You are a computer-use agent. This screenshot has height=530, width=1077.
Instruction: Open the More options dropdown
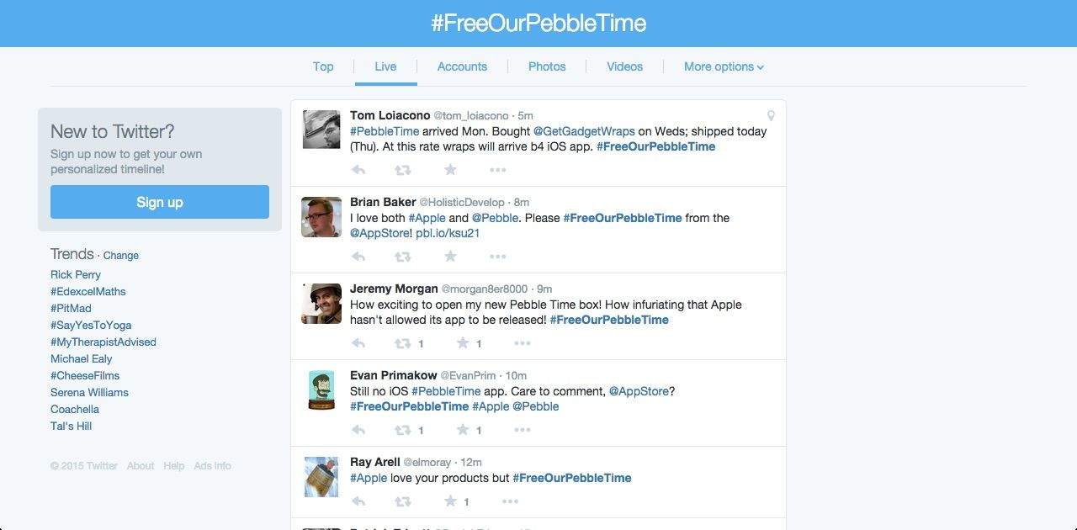click(723, 66)
